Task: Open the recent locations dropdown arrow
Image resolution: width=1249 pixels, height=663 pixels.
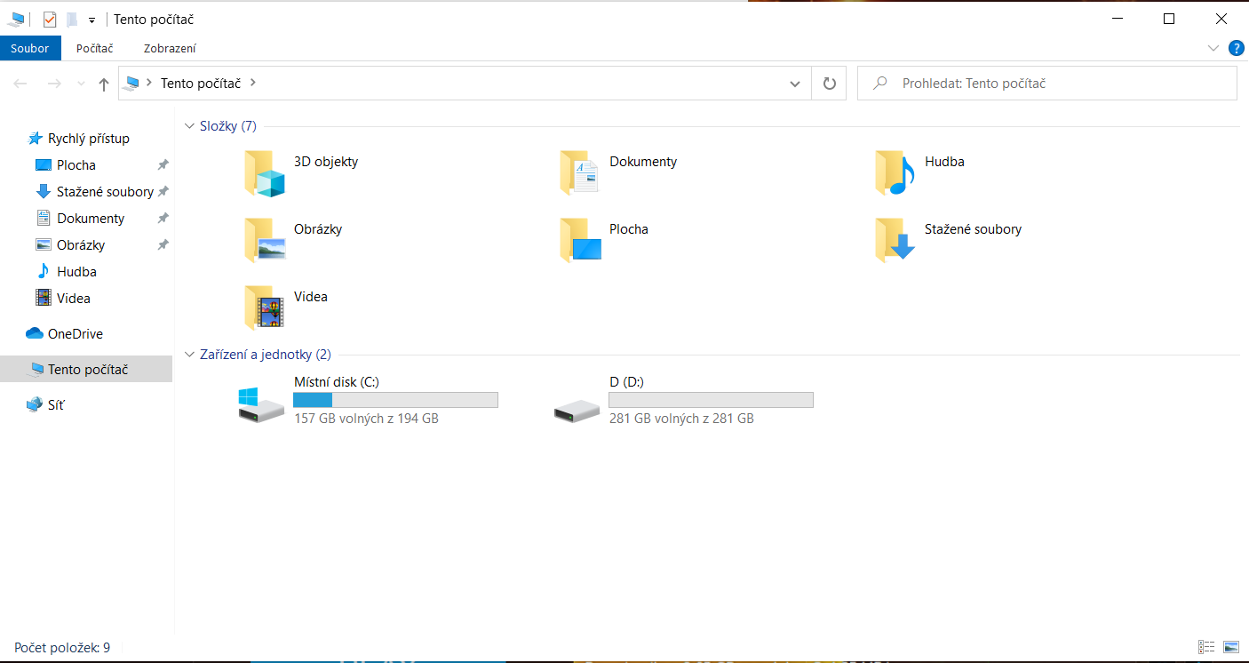Action: point(82,84)
